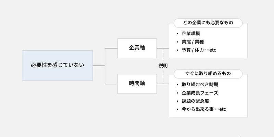This screenshot has height=137, width=274.
Task: Click the bullet dot before 企業規模
Action: [x=177, y=34]
